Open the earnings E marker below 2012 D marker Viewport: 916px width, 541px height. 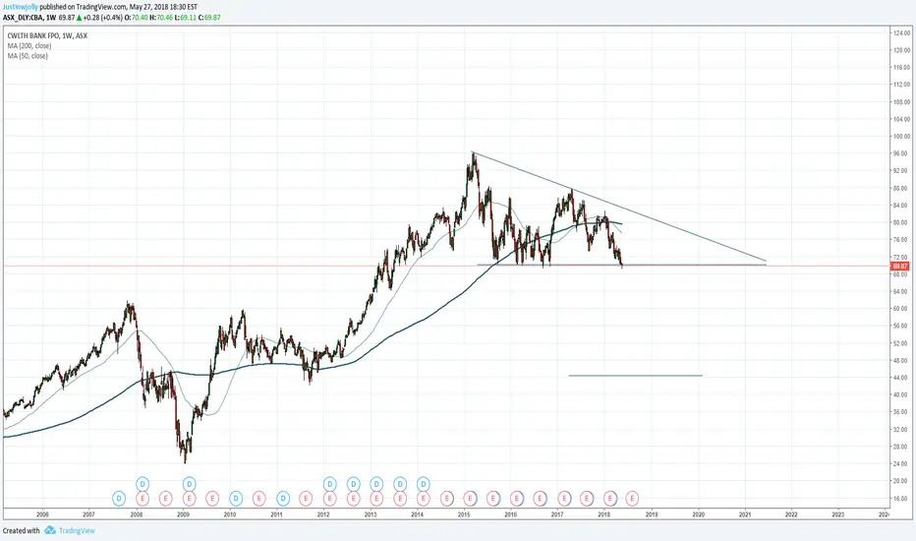pyautogui.click(x=330, y=499)
